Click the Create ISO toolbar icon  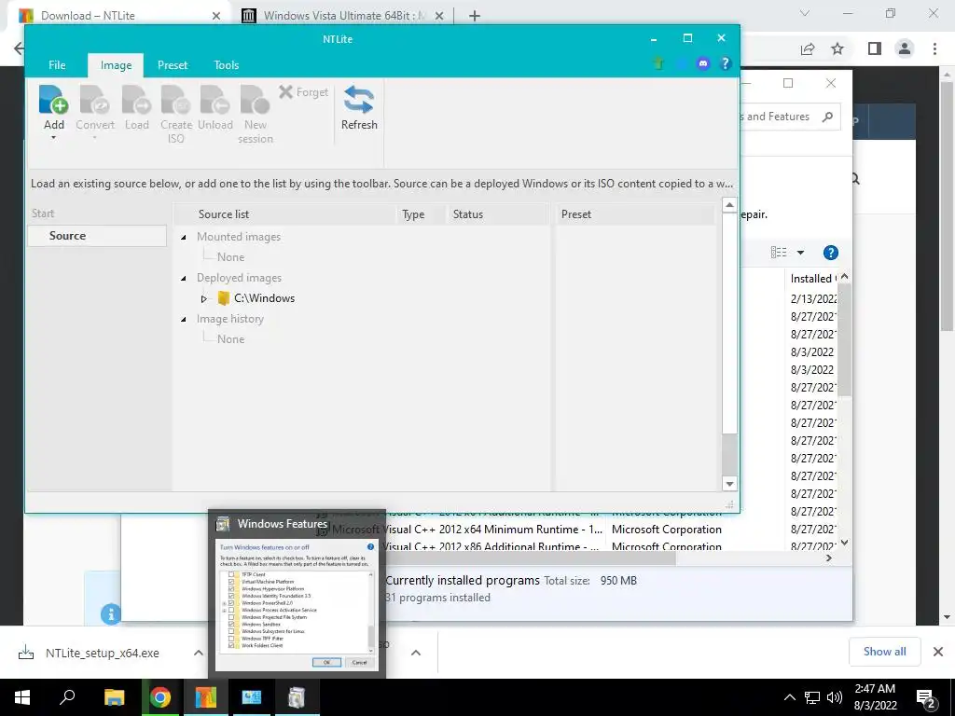[176, 100]
